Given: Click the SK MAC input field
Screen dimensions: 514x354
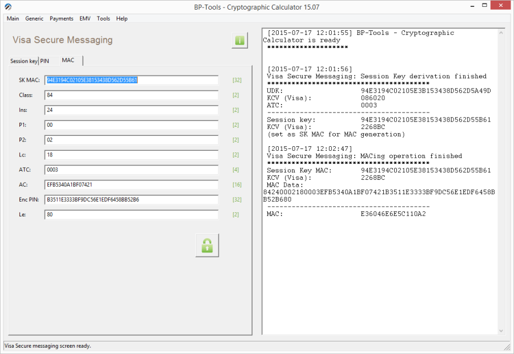Looking at the screenshot, I should pos(131,80).
